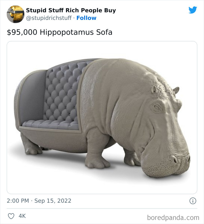204x224 pixels.
Task: Click the gray padded armrest inside the sofa
Action: pos(31,96)
